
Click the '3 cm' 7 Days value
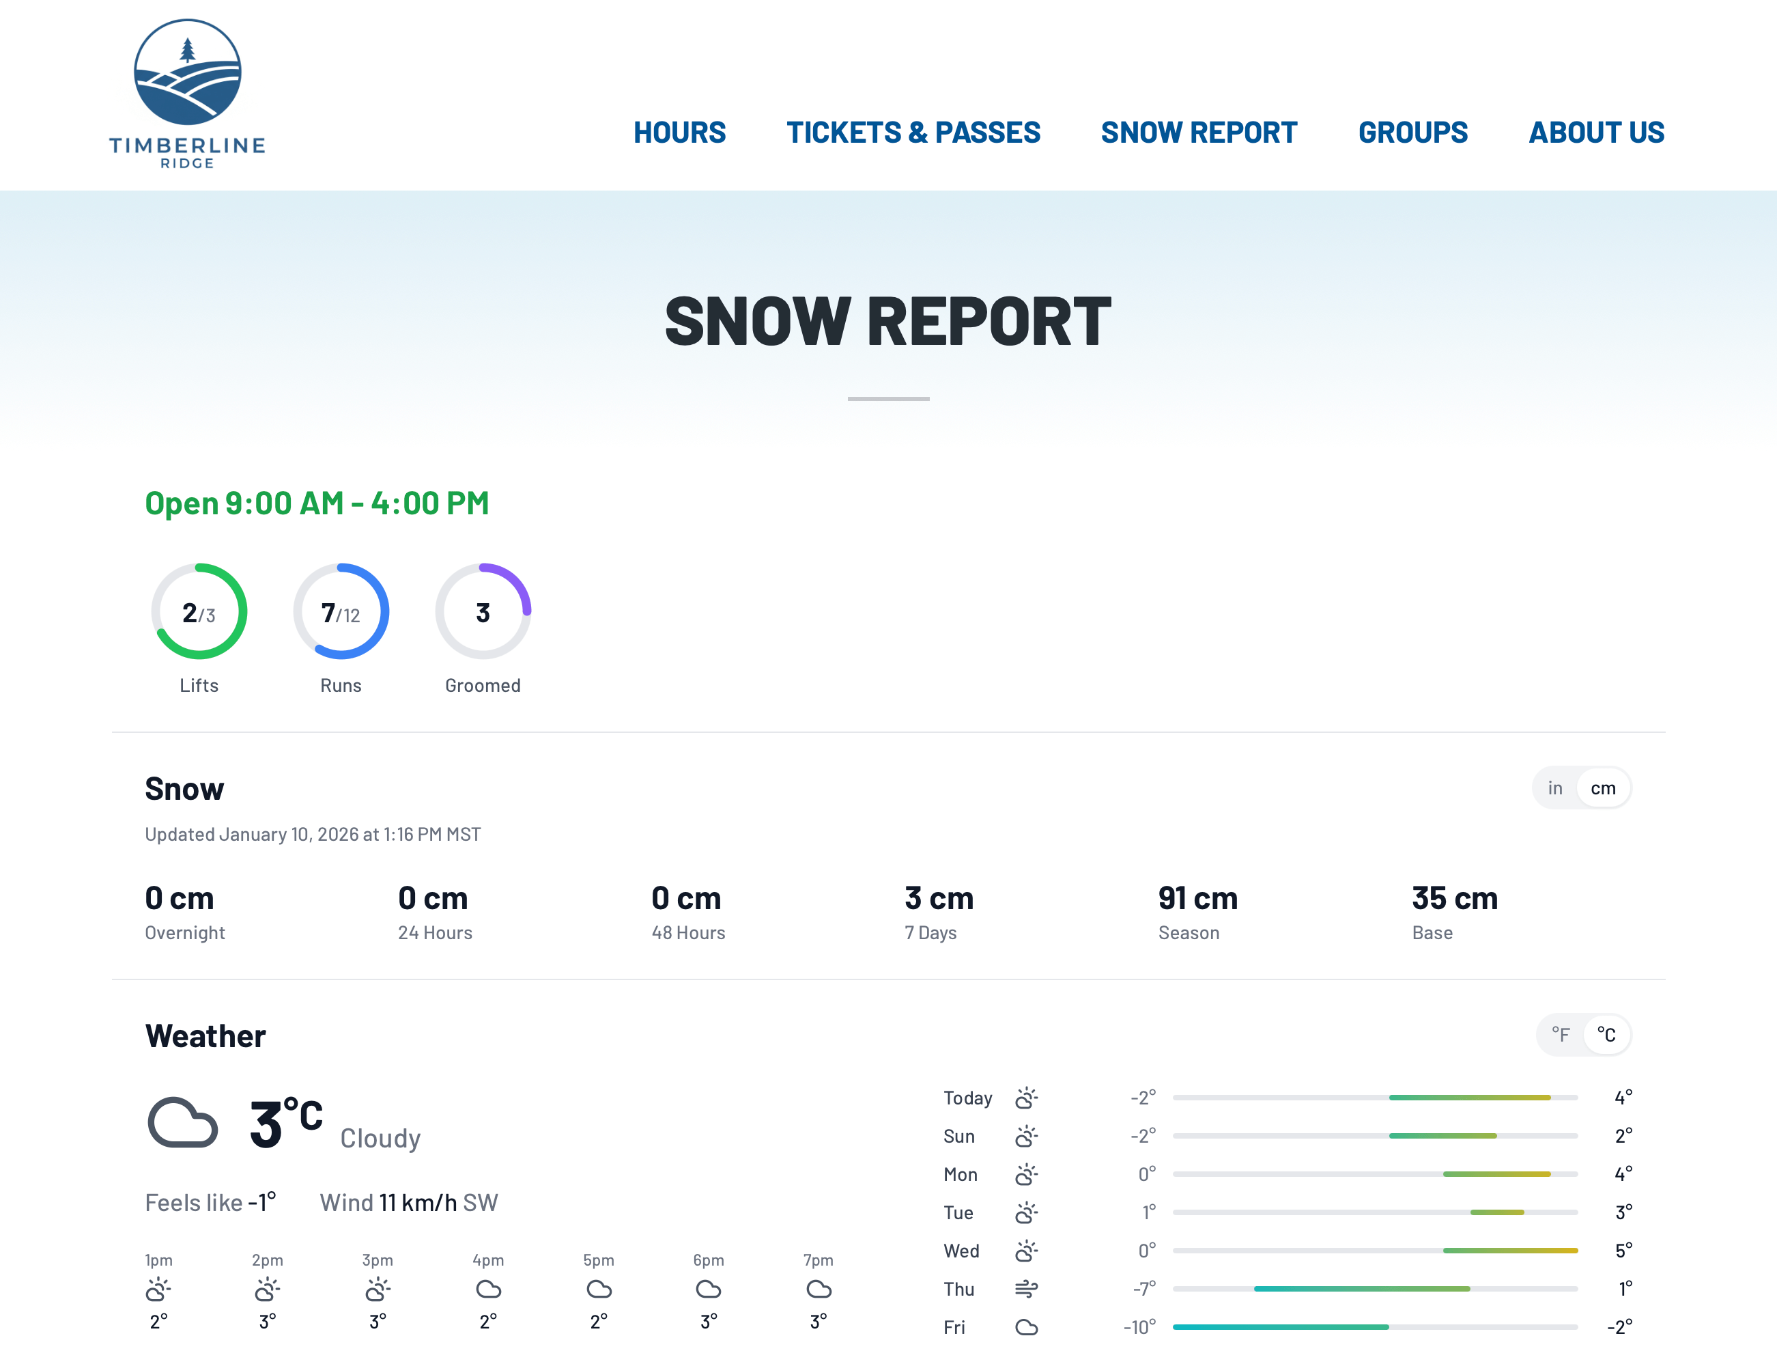click(939, 898)
